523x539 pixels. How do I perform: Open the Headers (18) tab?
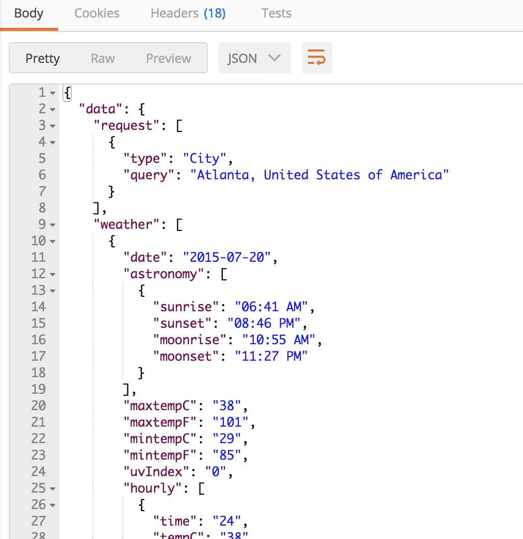coord(188,13)
